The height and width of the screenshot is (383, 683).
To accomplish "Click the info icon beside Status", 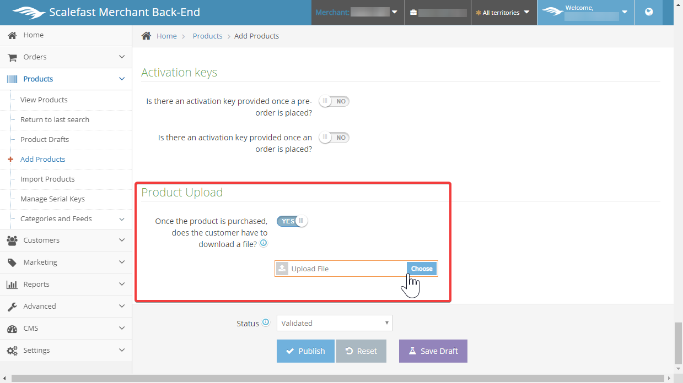I will click(266, 322).
